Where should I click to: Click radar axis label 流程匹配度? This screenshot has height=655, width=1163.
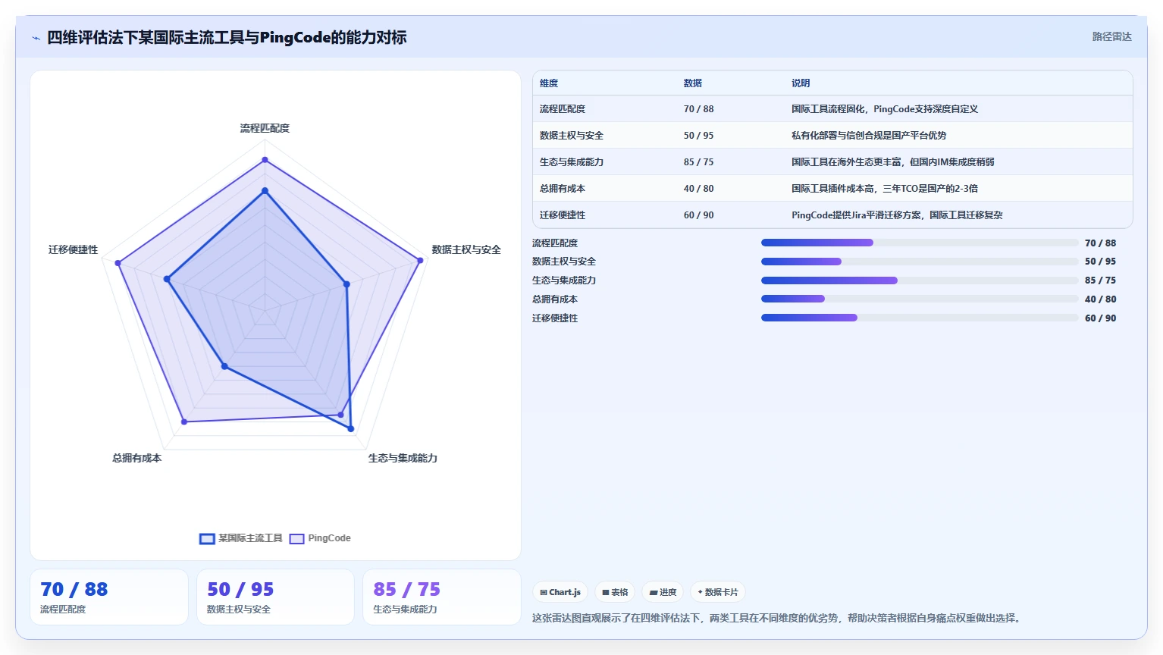point(265,128)
